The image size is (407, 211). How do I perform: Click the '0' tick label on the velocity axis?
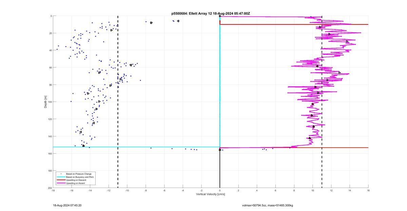click(x=220, y=190)
